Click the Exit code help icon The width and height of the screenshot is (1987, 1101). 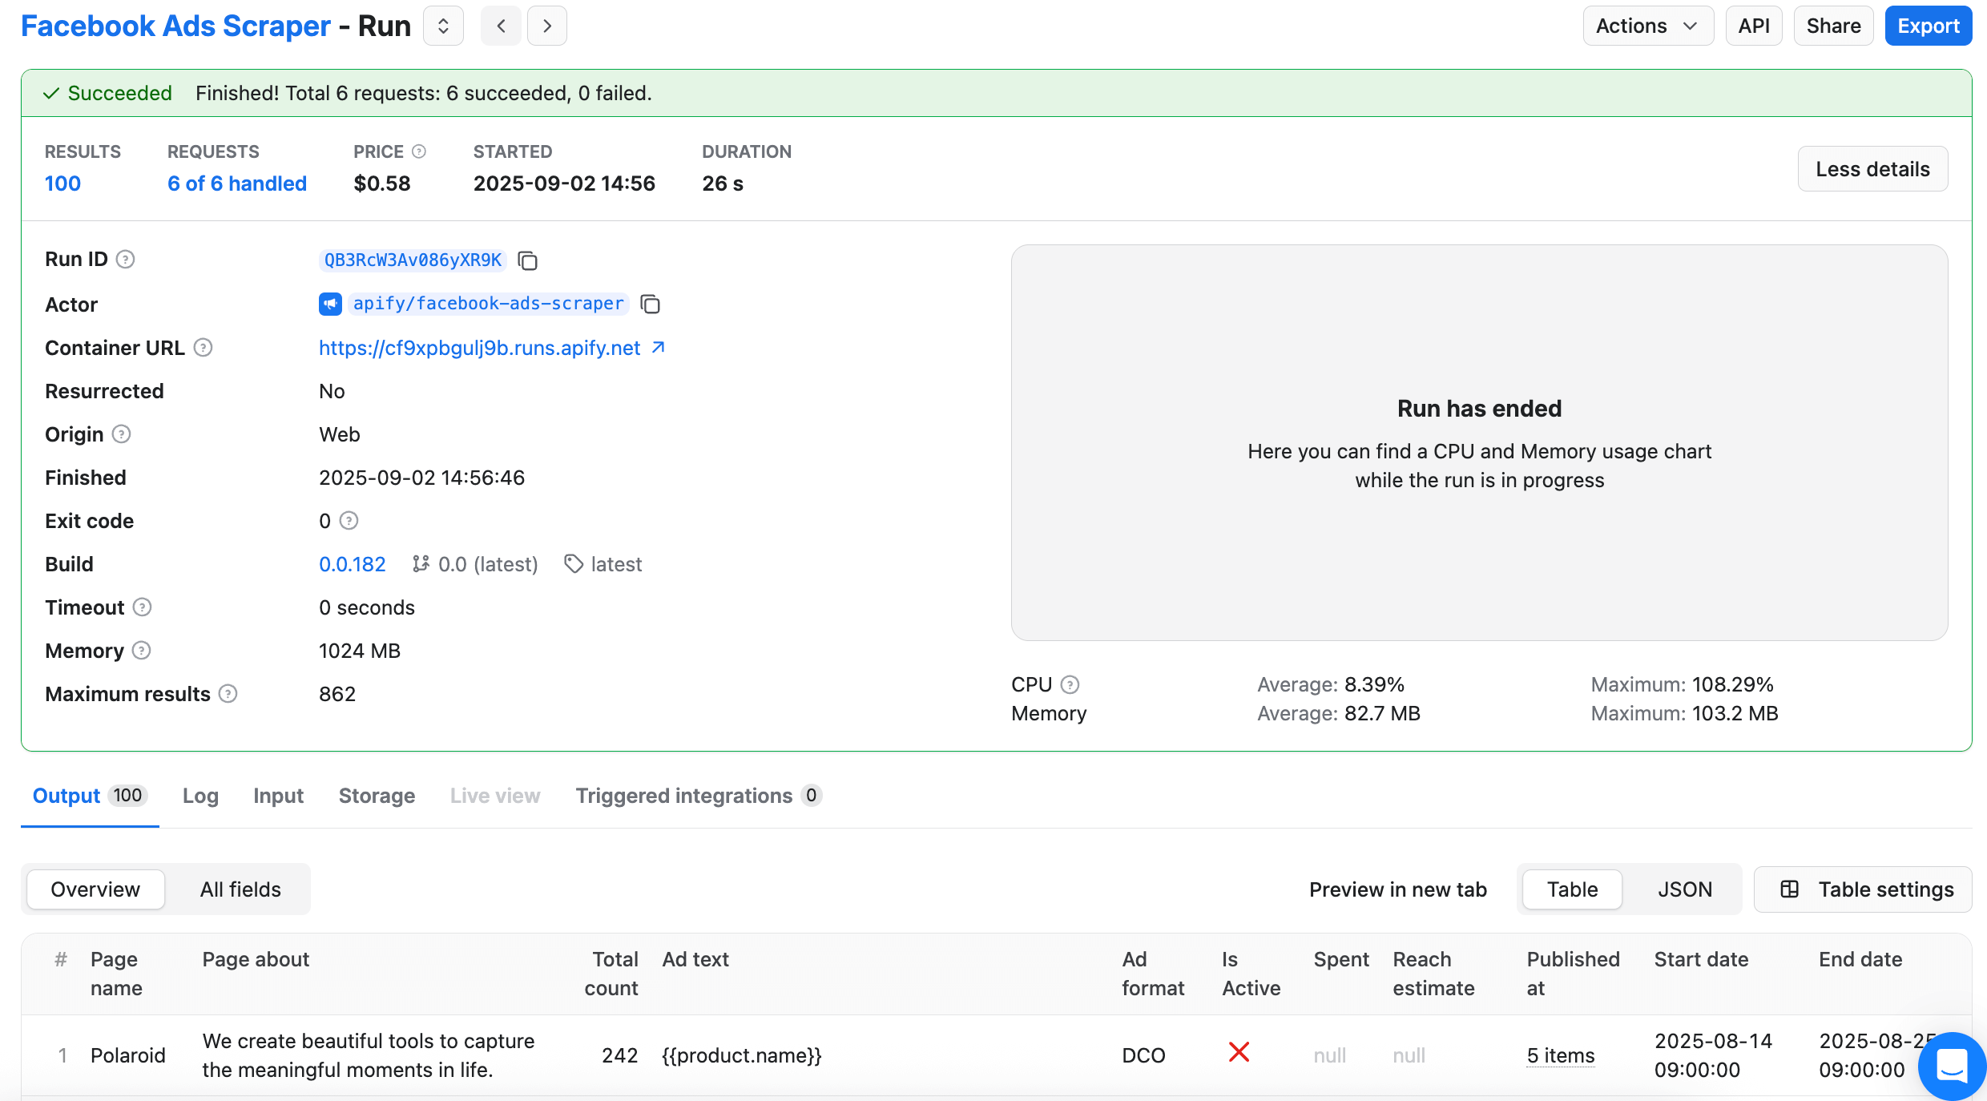click(349, 521)
